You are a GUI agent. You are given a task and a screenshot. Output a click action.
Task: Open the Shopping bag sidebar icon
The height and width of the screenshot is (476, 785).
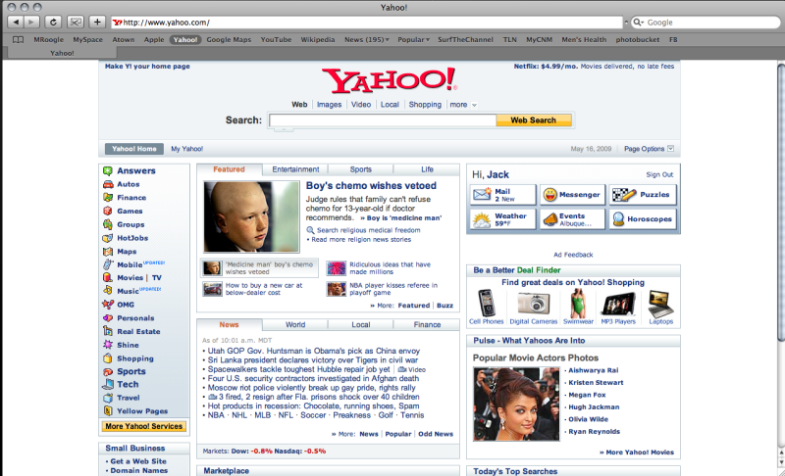(108, 358)
